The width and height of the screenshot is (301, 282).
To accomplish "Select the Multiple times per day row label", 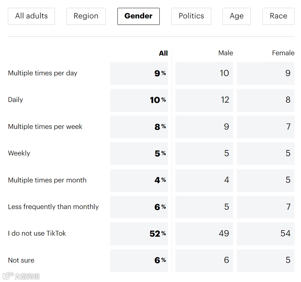I will coord(43,73).
